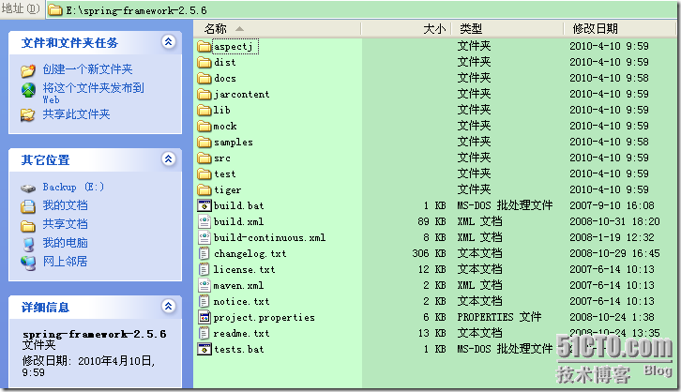Viewport: 681px width, 392px height.
Task: Click the 我的电脑 computer icon
Action: click(x=29, y=244)
